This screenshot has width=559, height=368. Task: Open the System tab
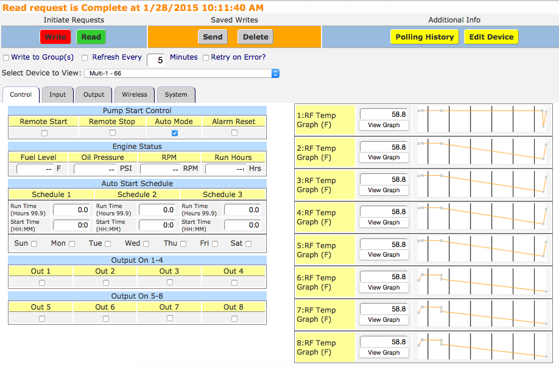(176, 95)
